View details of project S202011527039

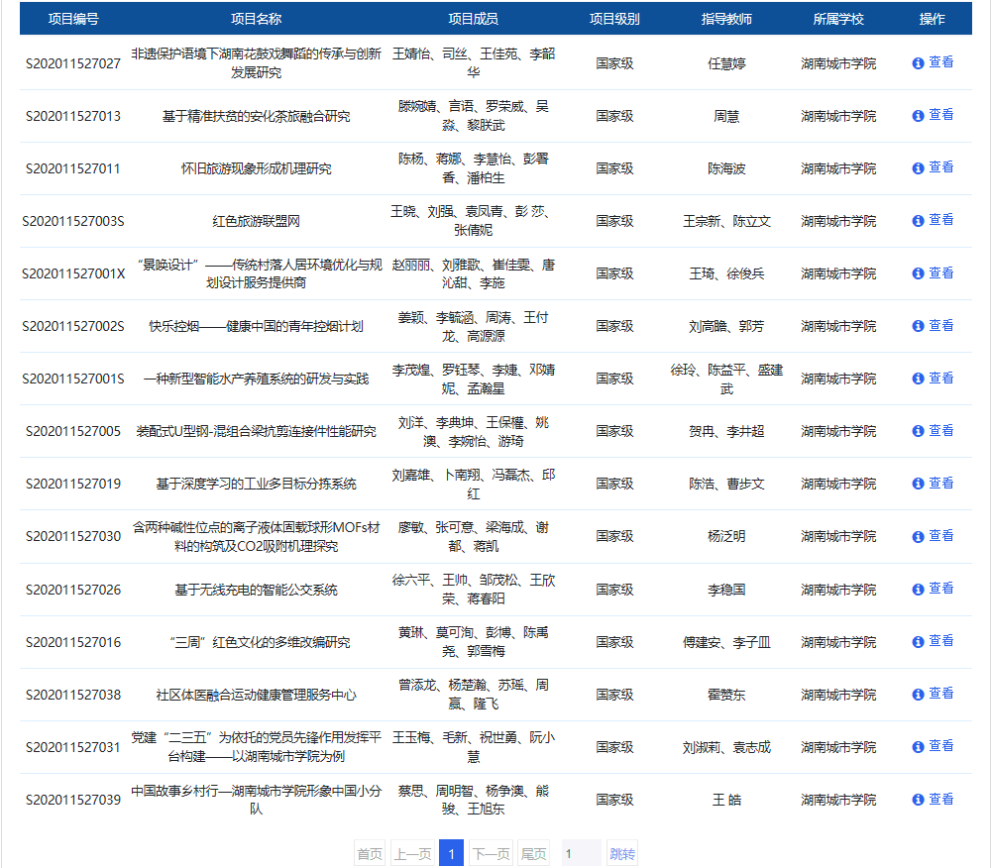pyautogui.click(x=940, y=799)
